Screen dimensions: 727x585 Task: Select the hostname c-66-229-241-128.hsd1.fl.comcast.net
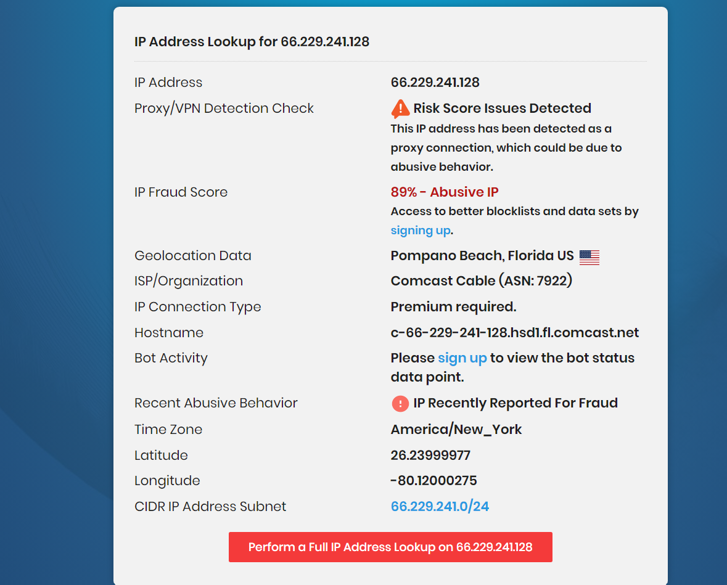pos(514,333)
